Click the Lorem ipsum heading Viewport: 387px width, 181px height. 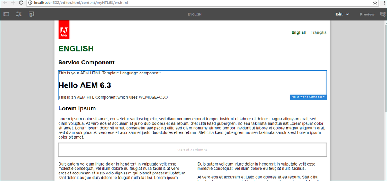pos(77,108)
